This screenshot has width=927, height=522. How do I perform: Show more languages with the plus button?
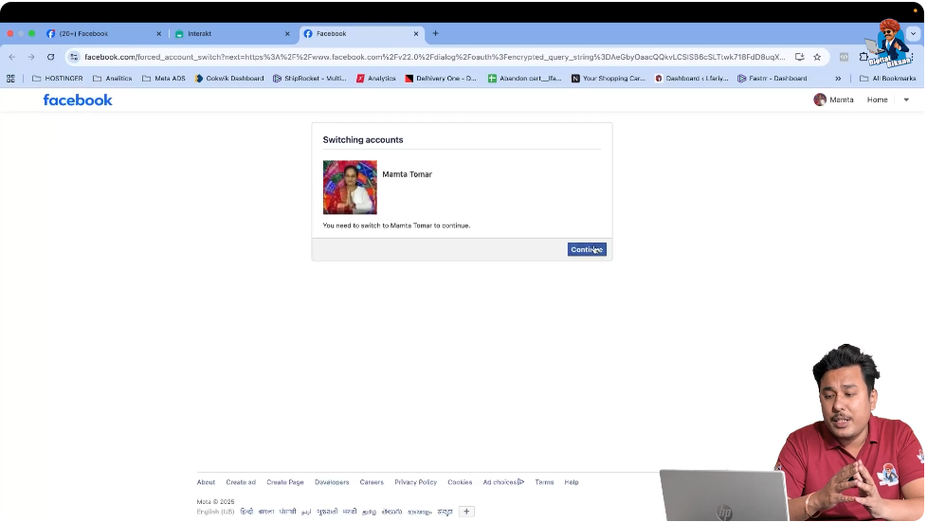[466, 512]
